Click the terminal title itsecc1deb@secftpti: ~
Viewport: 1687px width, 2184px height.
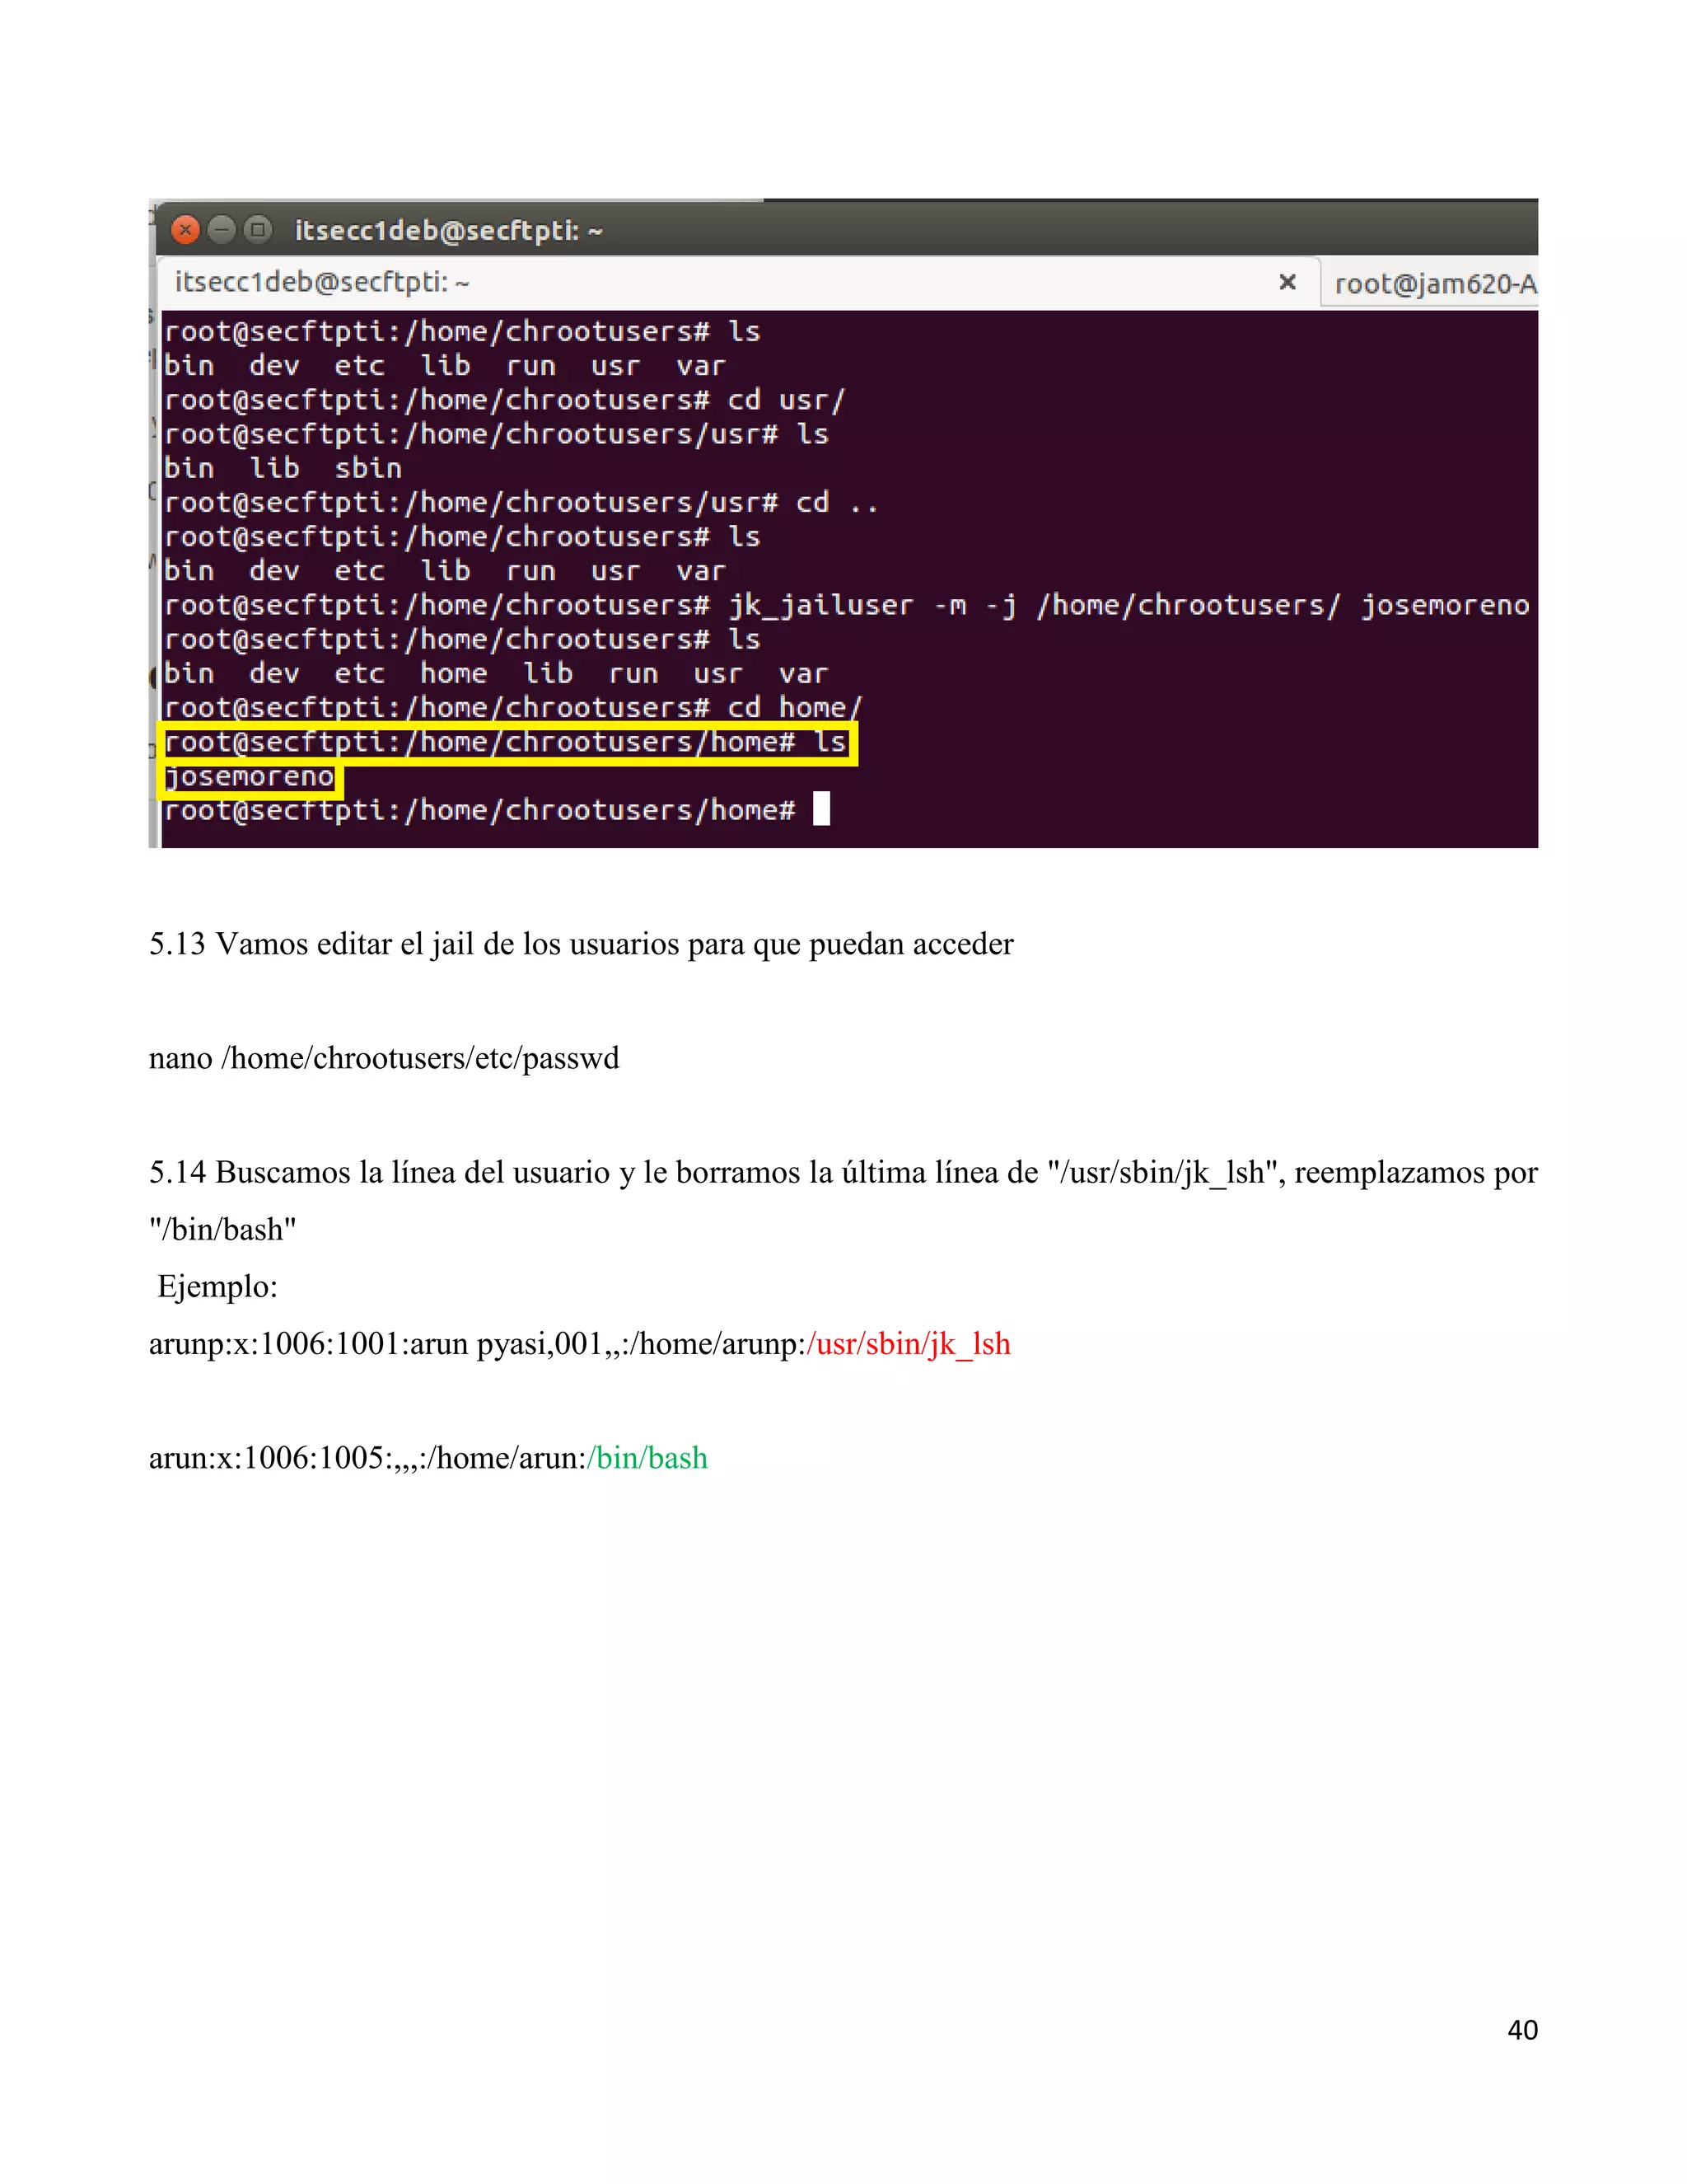(x=449, y=231)
